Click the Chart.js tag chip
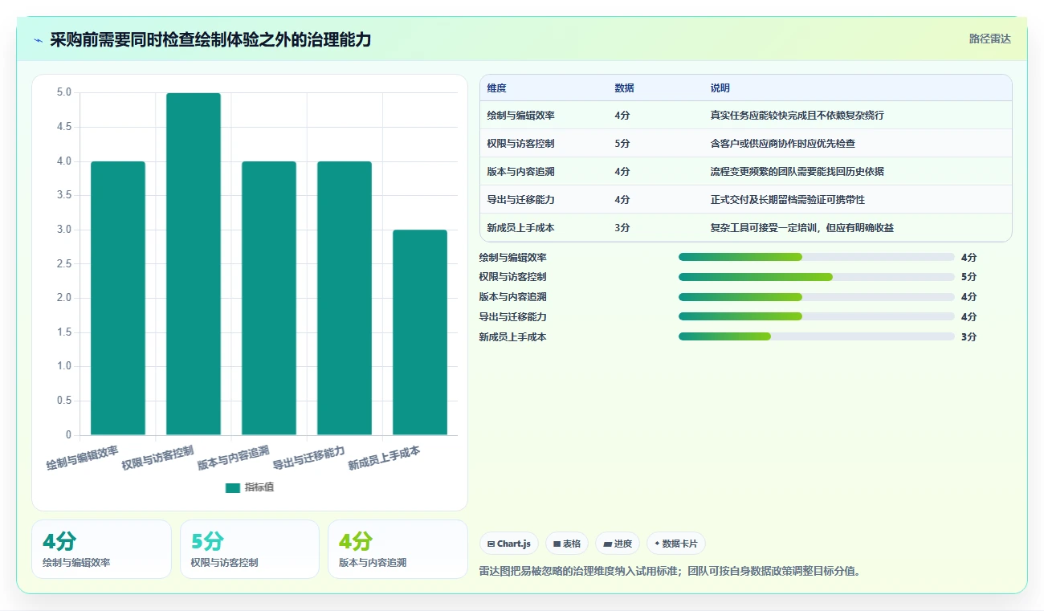1044x611 pixels. (x=509, y=544)
